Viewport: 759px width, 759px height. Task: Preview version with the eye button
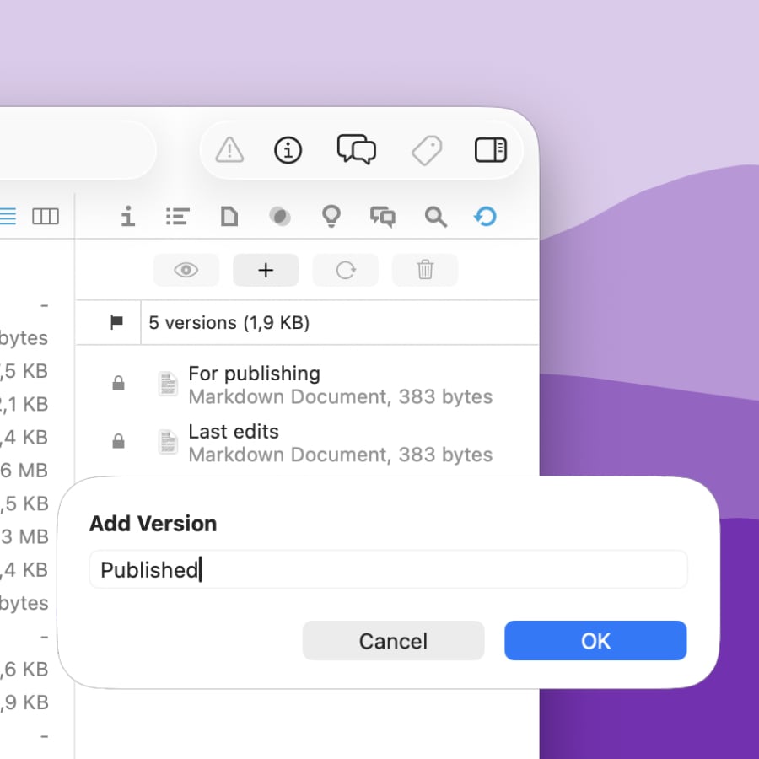click(x=186, y=270)
